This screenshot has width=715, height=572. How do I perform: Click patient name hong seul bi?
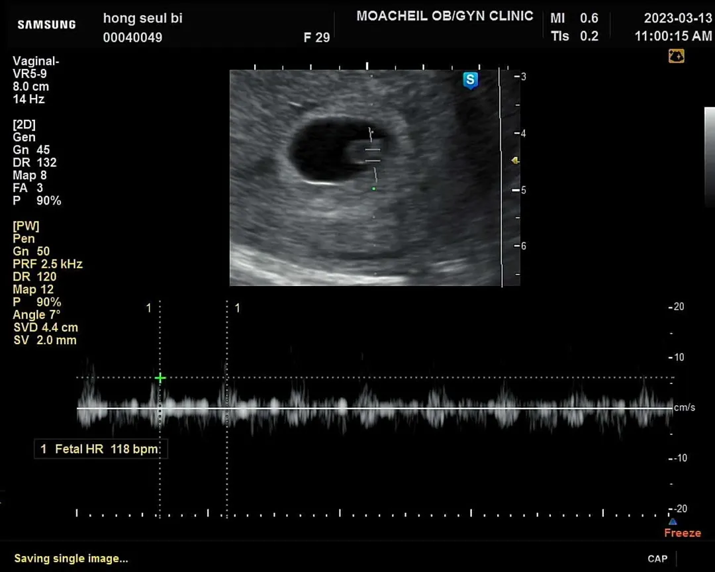[143, 19]
